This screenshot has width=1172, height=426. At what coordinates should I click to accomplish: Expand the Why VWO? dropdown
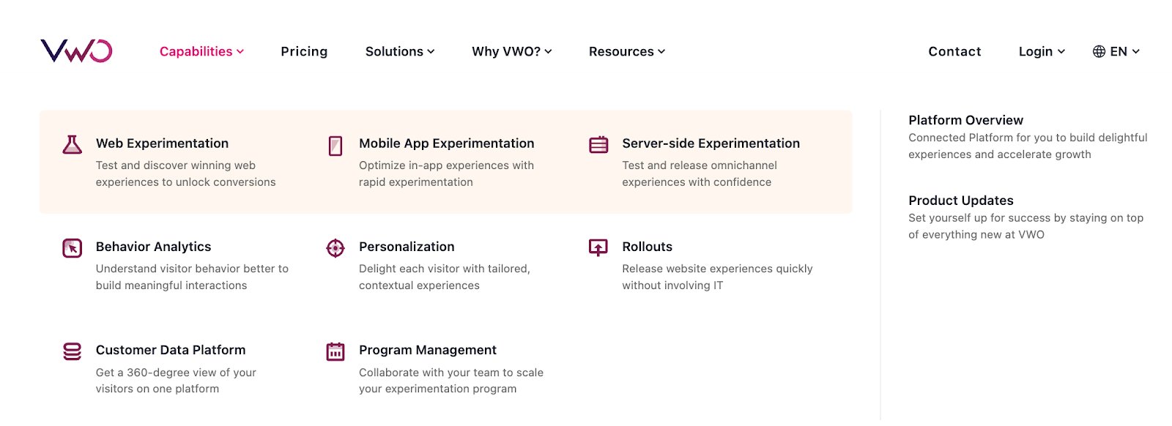click(x=512, y=51)
